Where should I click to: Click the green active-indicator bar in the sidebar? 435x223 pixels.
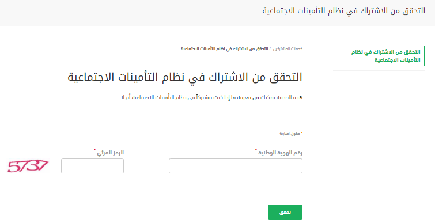coord(425,56)
